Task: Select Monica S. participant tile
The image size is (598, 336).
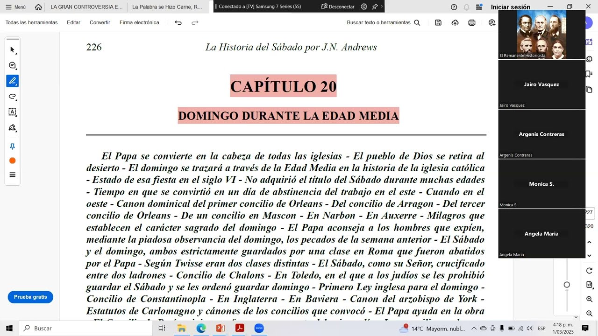Action: click(541, 184)
